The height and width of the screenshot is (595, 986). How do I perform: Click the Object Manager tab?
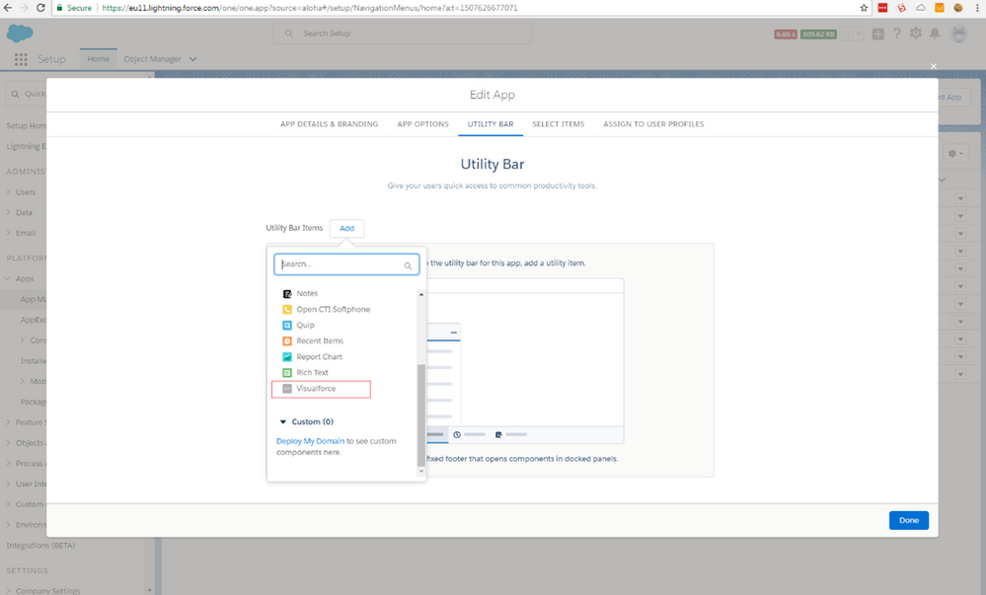(152, 59)
